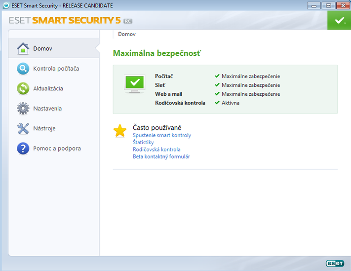Click the Web a mail status label
This screenshot has width=351, height=271.
tap(168, 94)
